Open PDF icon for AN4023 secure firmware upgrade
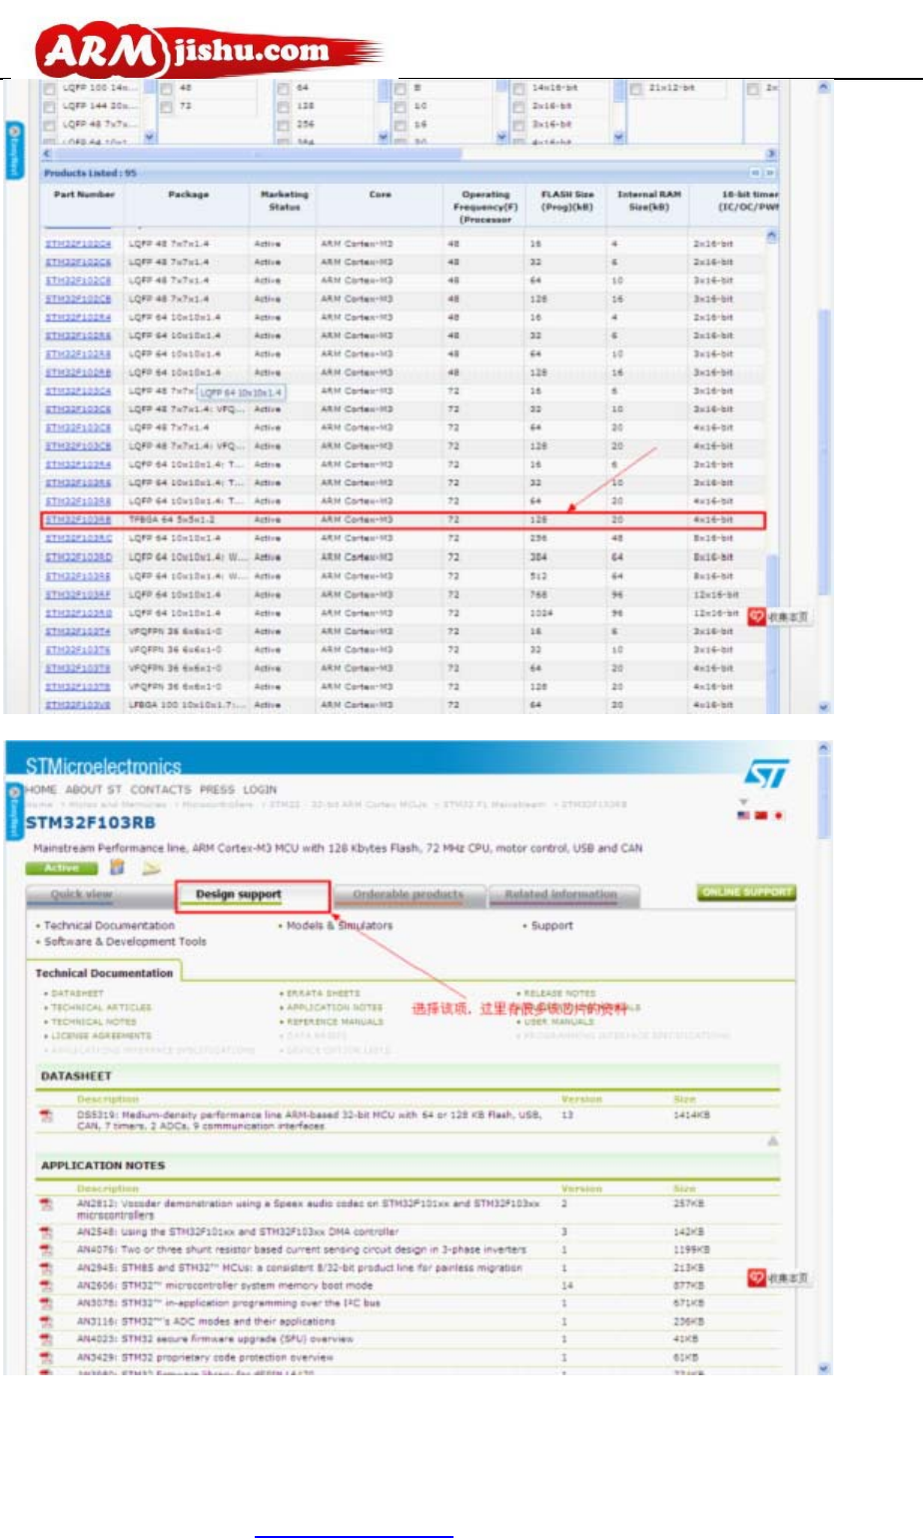 tap(46, 1340)
